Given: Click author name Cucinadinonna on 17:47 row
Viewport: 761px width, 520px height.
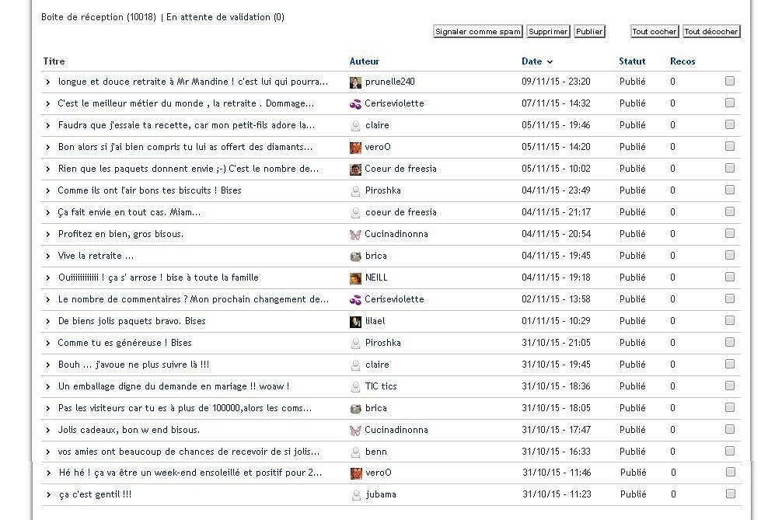Looking at the screenshot, I should (396, 430).
